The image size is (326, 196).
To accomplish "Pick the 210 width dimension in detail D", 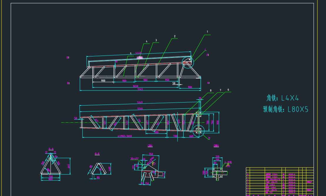I will (217, 157).
